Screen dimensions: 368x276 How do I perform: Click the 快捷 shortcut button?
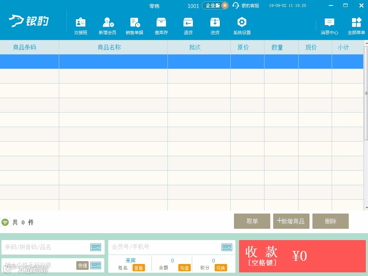82,265
